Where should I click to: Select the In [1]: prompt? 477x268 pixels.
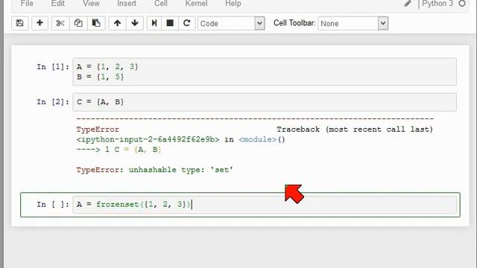(53, 67)
